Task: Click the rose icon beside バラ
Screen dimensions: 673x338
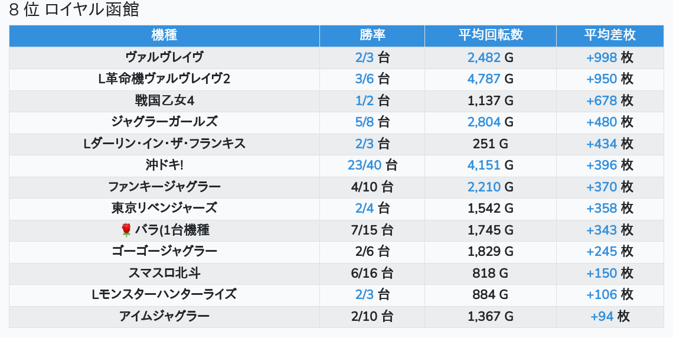Action: pos(126,230)
